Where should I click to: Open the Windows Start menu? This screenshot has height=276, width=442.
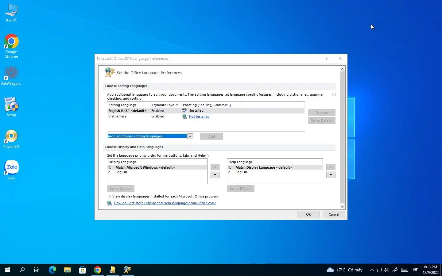(x=7, y=270)
